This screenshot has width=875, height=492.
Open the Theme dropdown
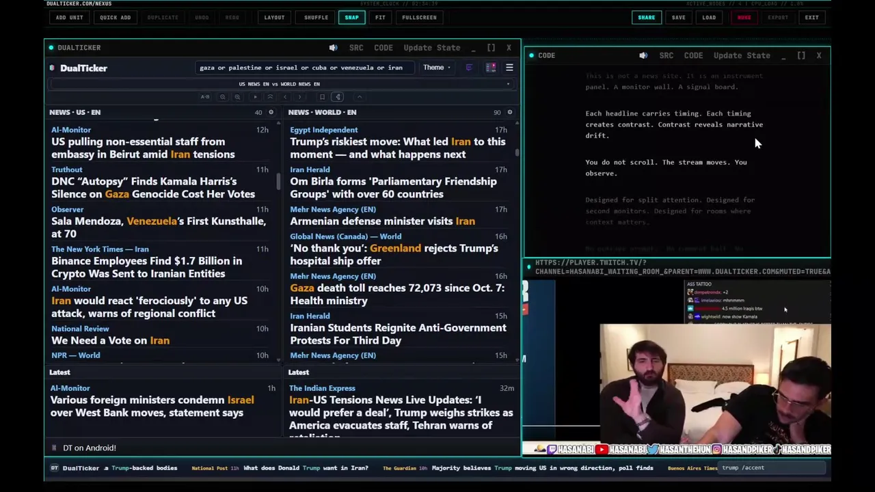pyautogui.click(x=436, y=68)
